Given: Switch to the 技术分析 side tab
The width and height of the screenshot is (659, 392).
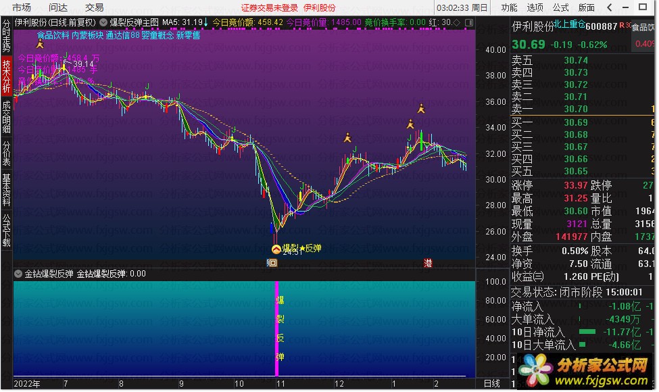Looking at the screenshot, I should coord(6,76).
